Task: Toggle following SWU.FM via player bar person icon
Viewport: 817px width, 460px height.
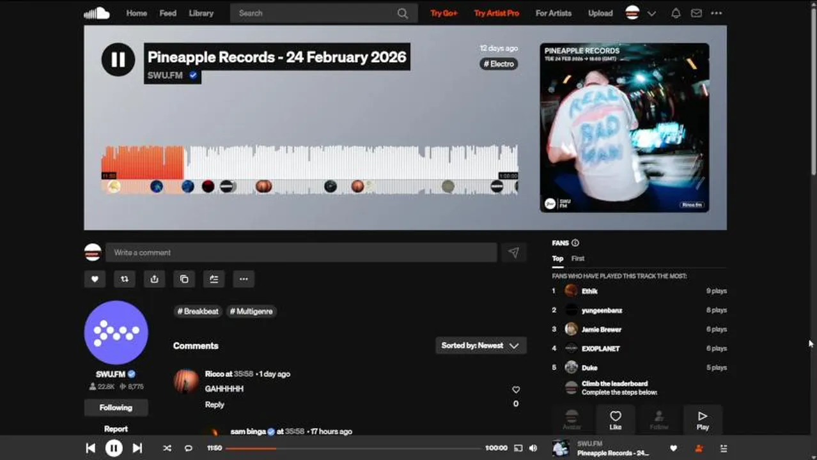Action: pyautogui.click(x=699, y=448)
